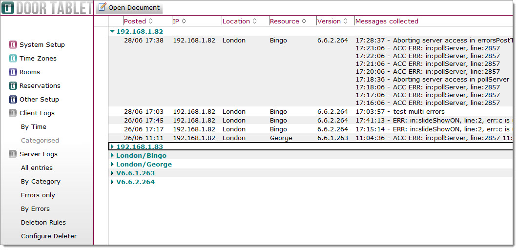Open the By Time client logs view

33,127
